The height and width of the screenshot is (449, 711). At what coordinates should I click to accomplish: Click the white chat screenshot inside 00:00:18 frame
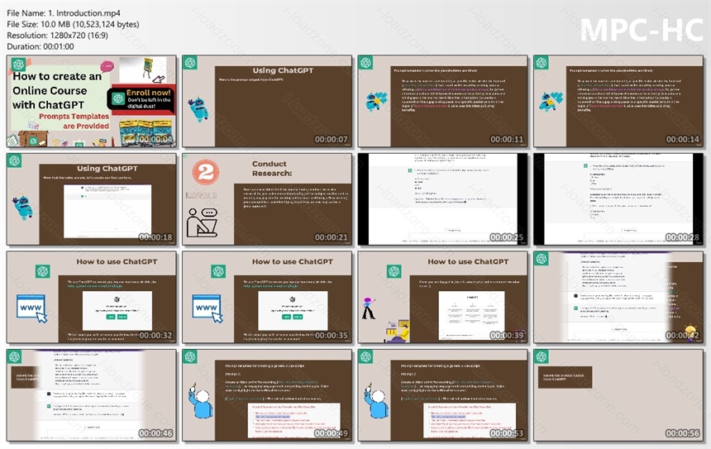point(107,212)
